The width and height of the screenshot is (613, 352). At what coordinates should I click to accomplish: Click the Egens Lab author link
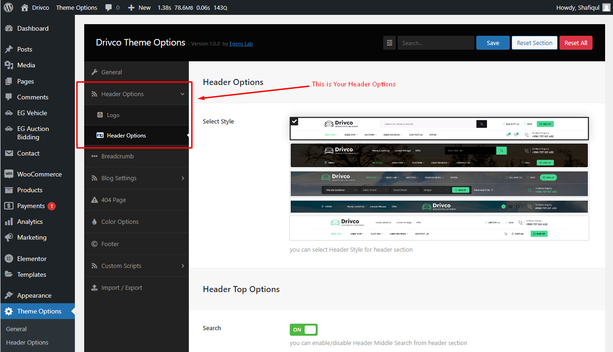[241, 44]
